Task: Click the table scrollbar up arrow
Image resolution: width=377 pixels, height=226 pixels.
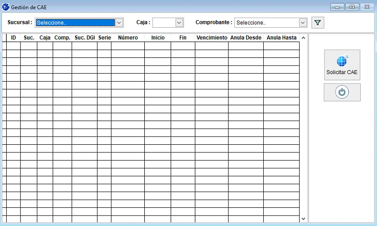Action: point(303,38)
